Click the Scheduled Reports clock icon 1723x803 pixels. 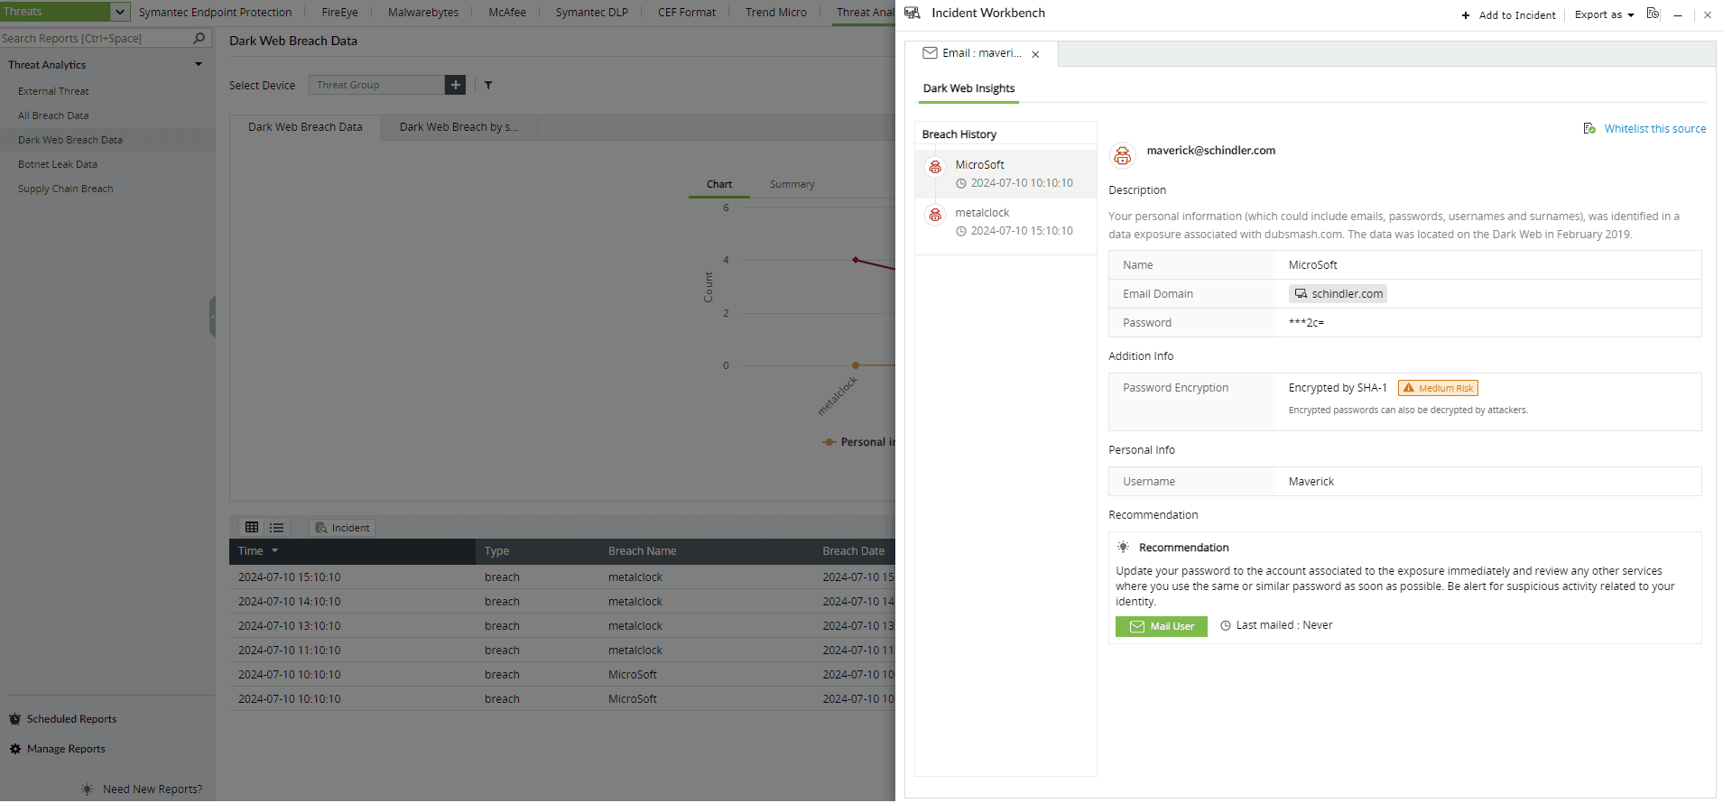[x=14, y=719]
